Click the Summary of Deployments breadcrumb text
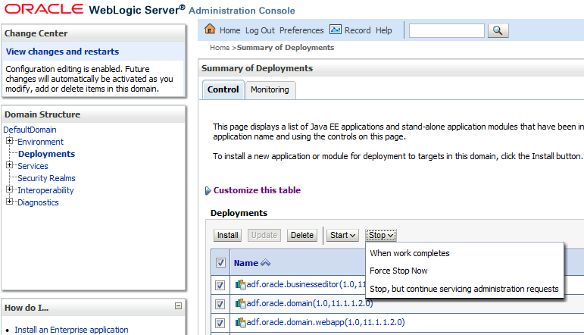This screenshot has width=584, height=335. coord(286,48)
